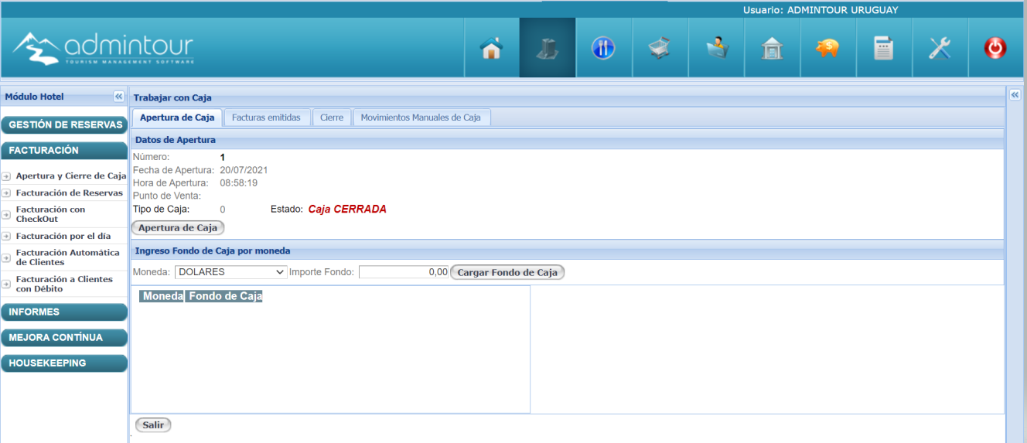Open the bank building module icon
This screenshot has width=1027, height=443.
(x=772, y=49)
